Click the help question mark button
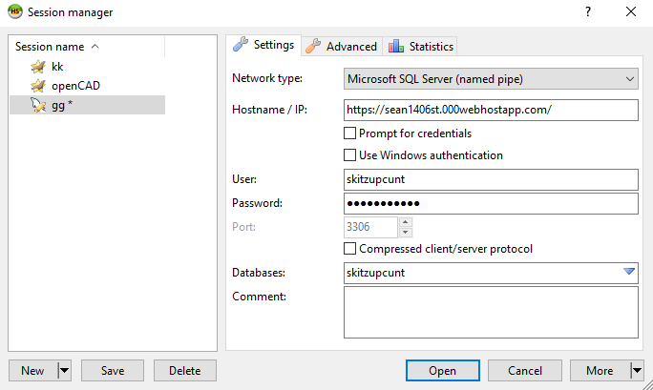This screenshot has height=390, width=653. (x=588, y=11)
